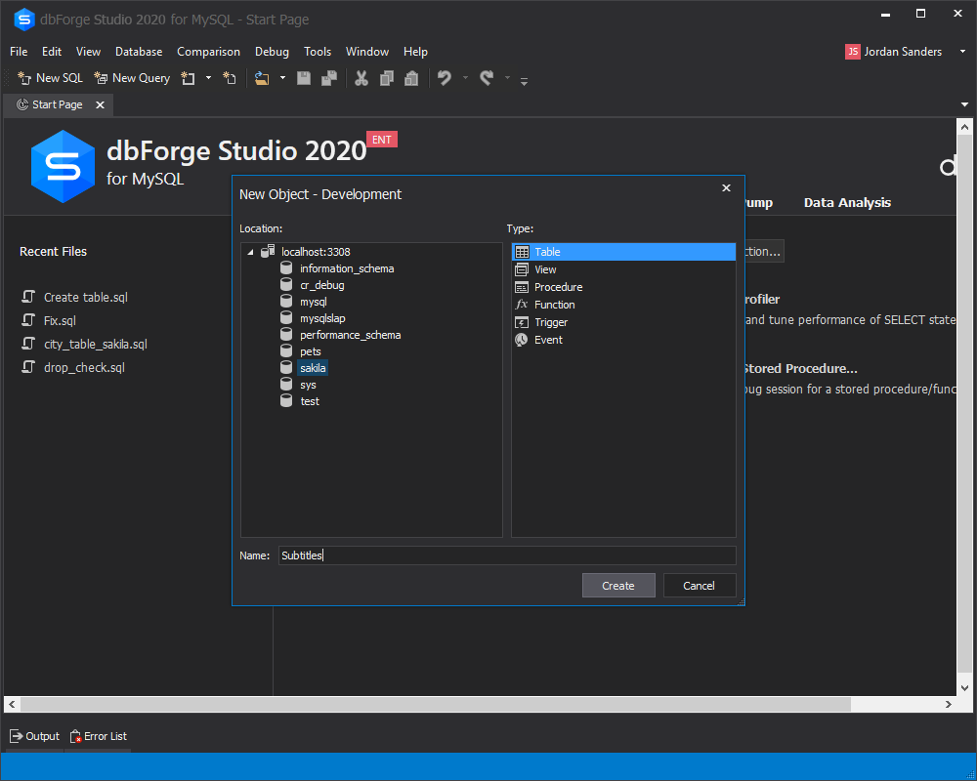Select the cr_debug database
This screenshot has height=781, width=977.
pos(321,285)
